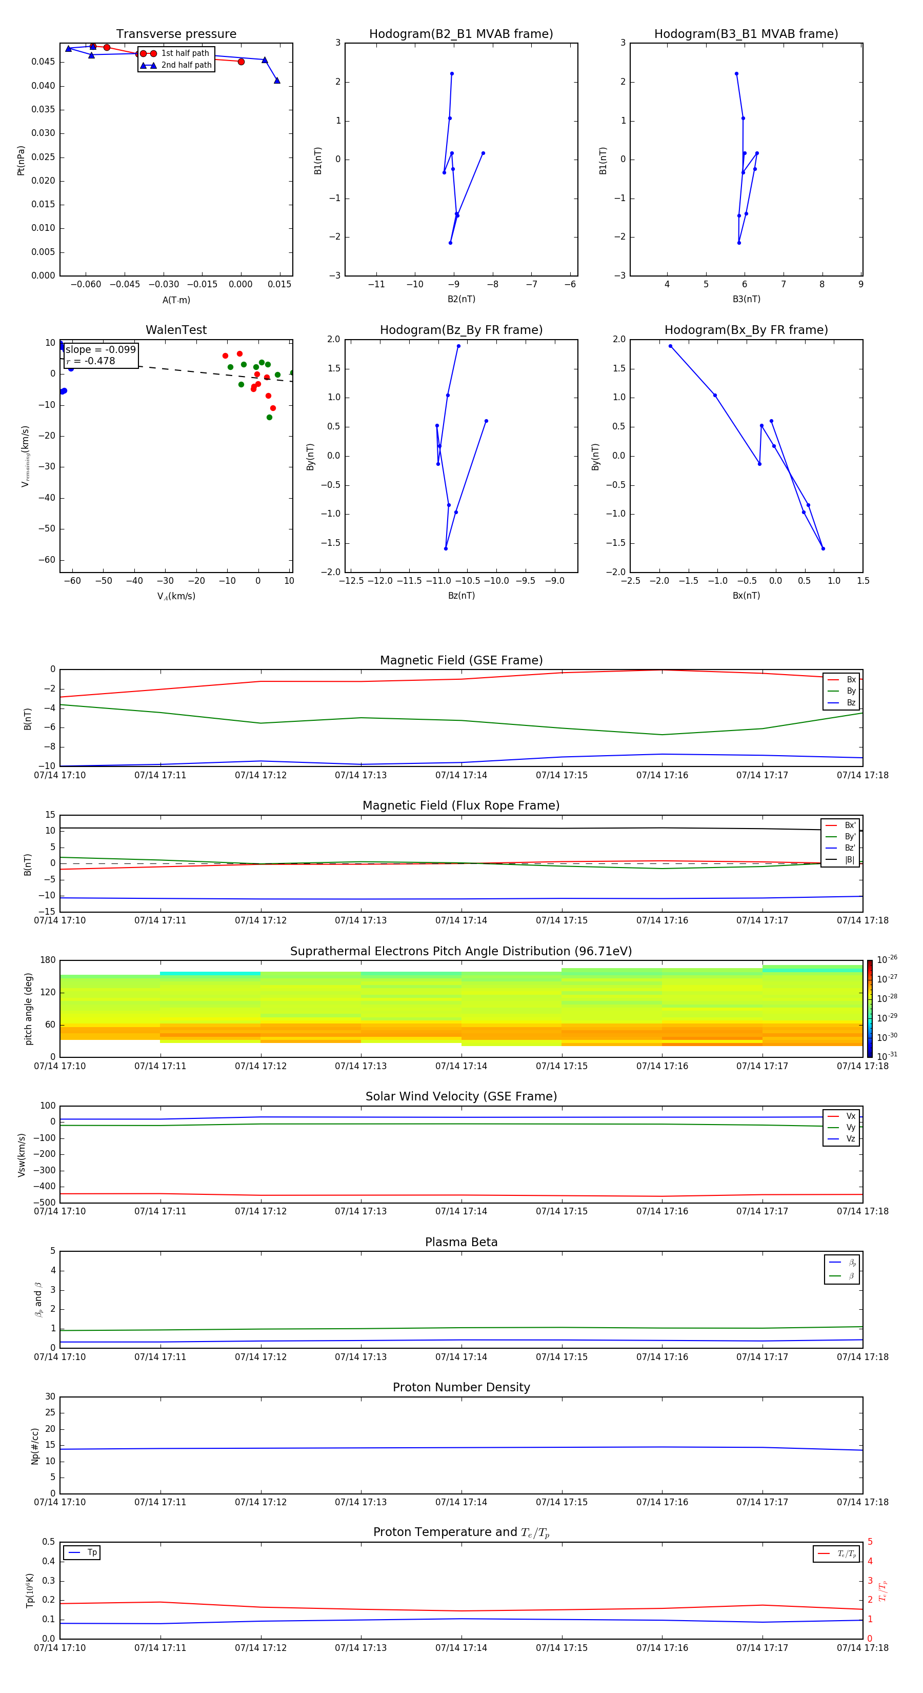Click the By' entry in Flux Rope legend
The width and height of the screenshot is (923, 1693).
(841, 837)
